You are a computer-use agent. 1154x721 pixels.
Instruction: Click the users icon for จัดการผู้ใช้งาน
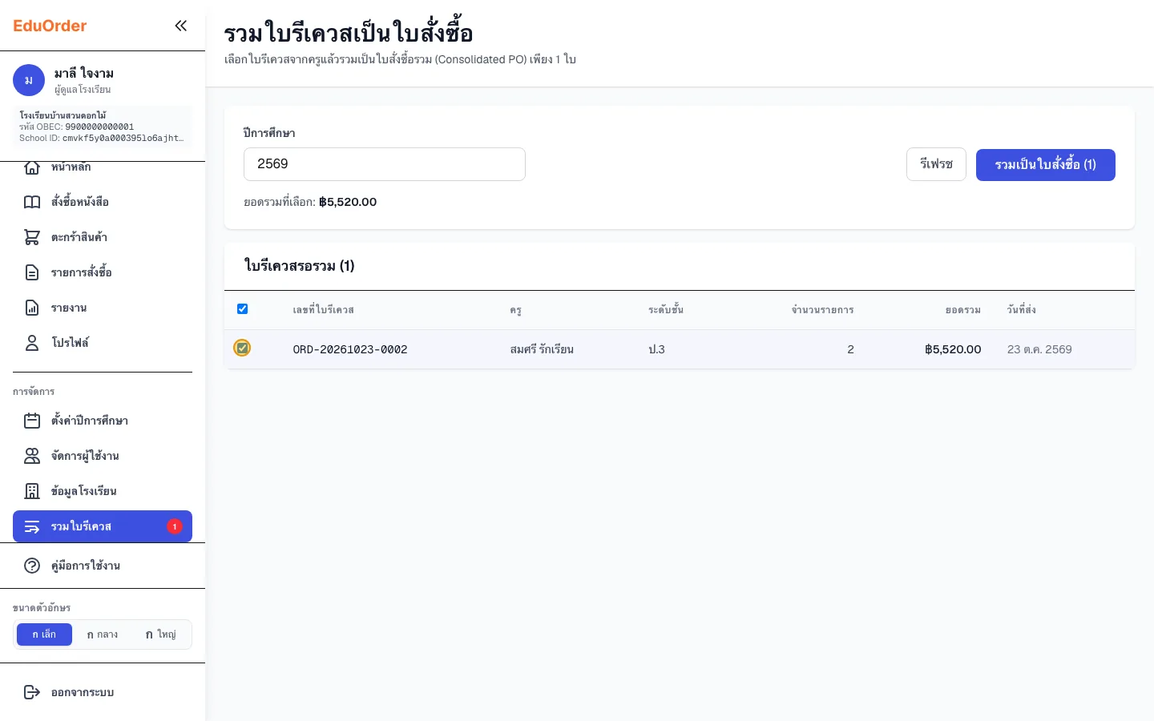[32, 456]
